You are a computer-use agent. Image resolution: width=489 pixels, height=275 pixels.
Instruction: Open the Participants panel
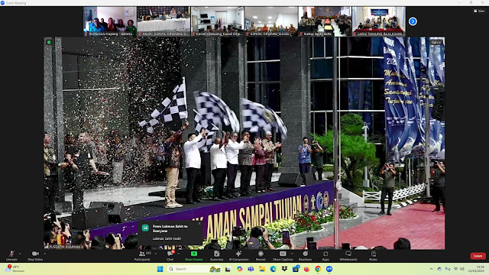[142, 256]
